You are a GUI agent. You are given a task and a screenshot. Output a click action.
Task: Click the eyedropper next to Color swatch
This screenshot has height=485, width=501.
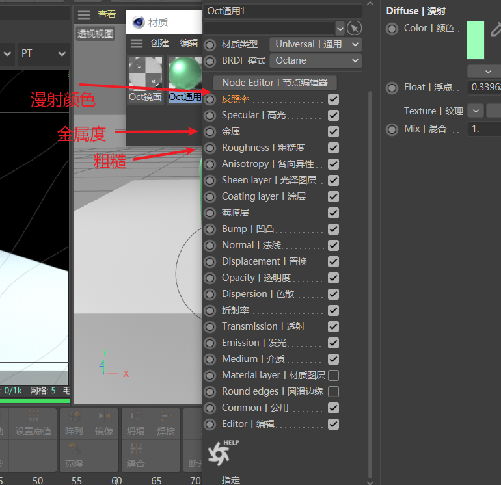[x=496, y=29]
